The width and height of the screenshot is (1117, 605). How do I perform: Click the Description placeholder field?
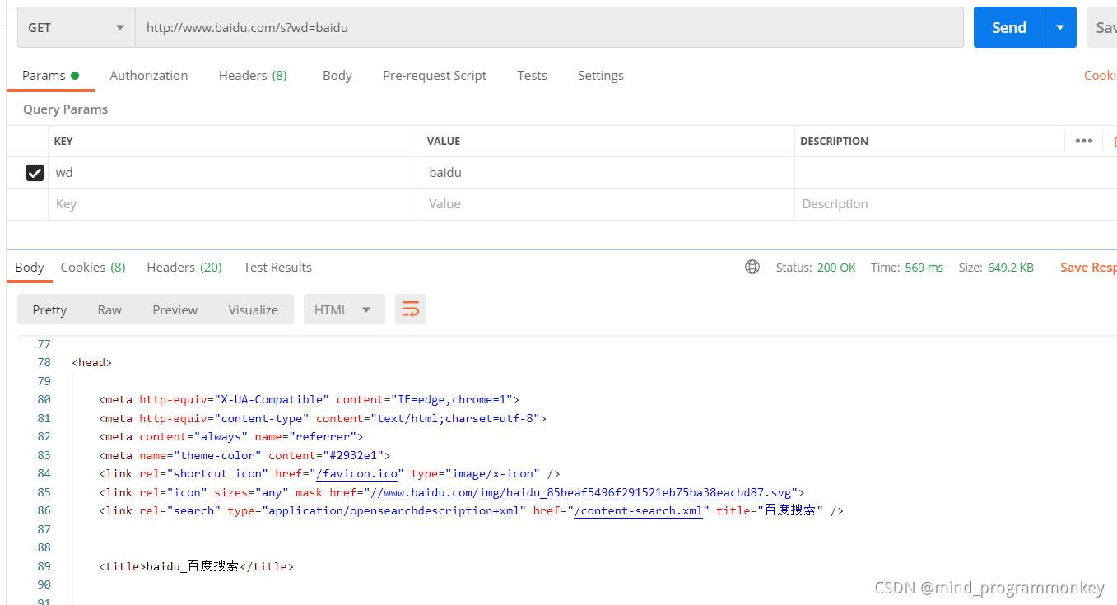click(955, 204)
